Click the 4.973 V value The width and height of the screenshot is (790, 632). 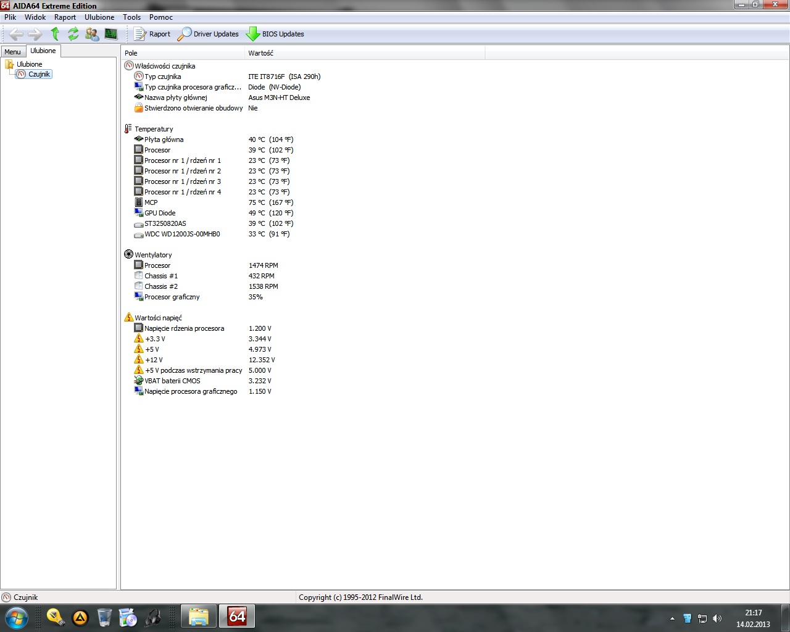[x=260, y=349]
